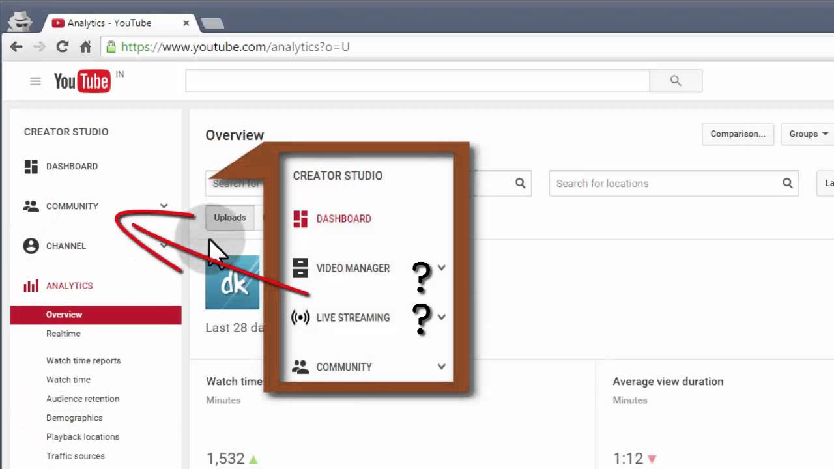Click the Watch time reports heading
This screenshot has width=834, height=469.
(x=83, y=361)
